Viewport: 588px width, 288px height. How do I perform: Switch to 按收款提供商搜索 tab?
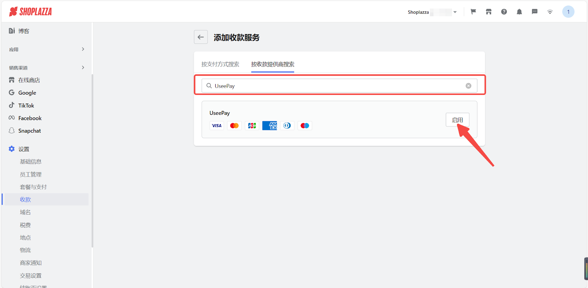click(273, 64)
